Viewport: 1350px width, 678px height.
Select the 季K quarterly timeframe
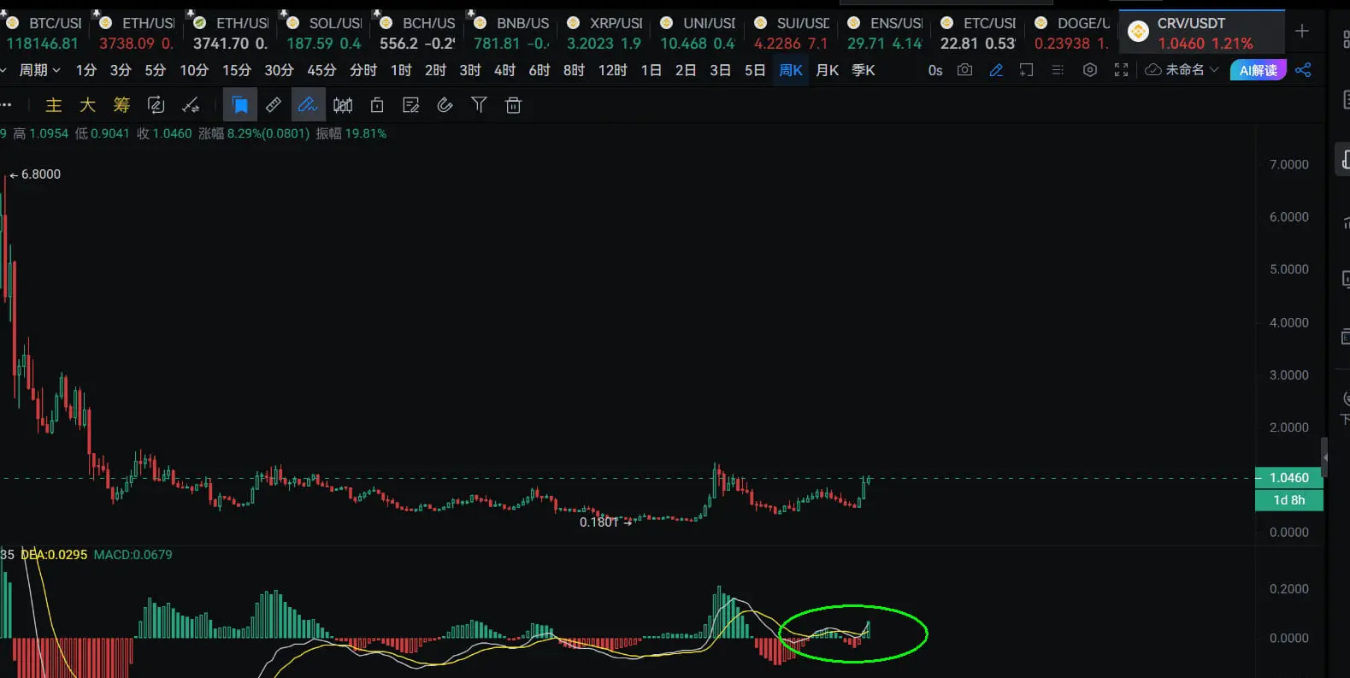click(864, 70)
